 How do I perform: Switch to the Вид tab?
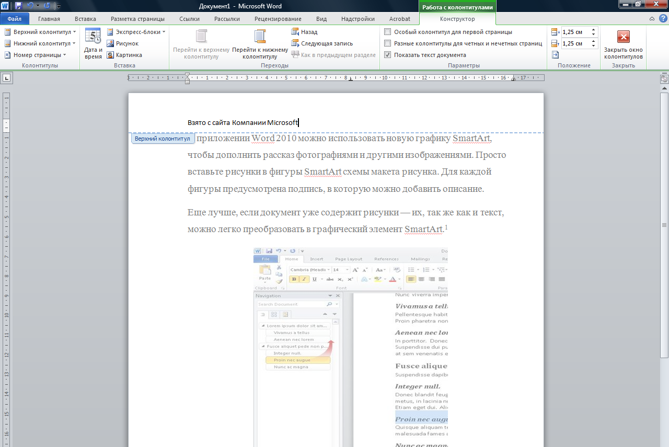click(x=321, y=19)
